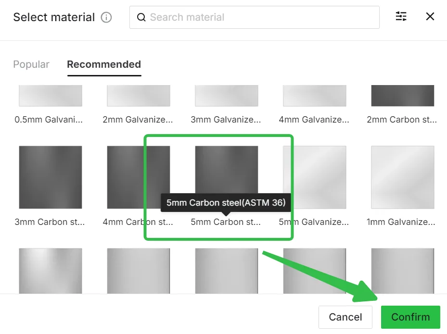The width and height of the screenshot is (447, 334).
Task: Open the filter settings icon
Action: [401, 16]
